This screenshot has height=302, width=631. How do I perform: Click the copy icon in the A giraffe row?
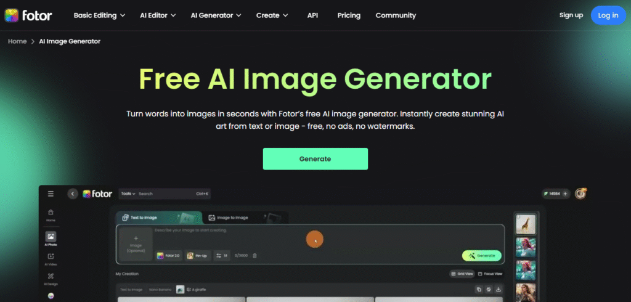[x=479, y=289]
